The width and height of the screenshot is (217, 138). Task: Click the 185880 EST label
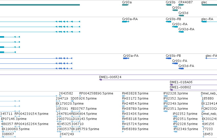[208, 99]
